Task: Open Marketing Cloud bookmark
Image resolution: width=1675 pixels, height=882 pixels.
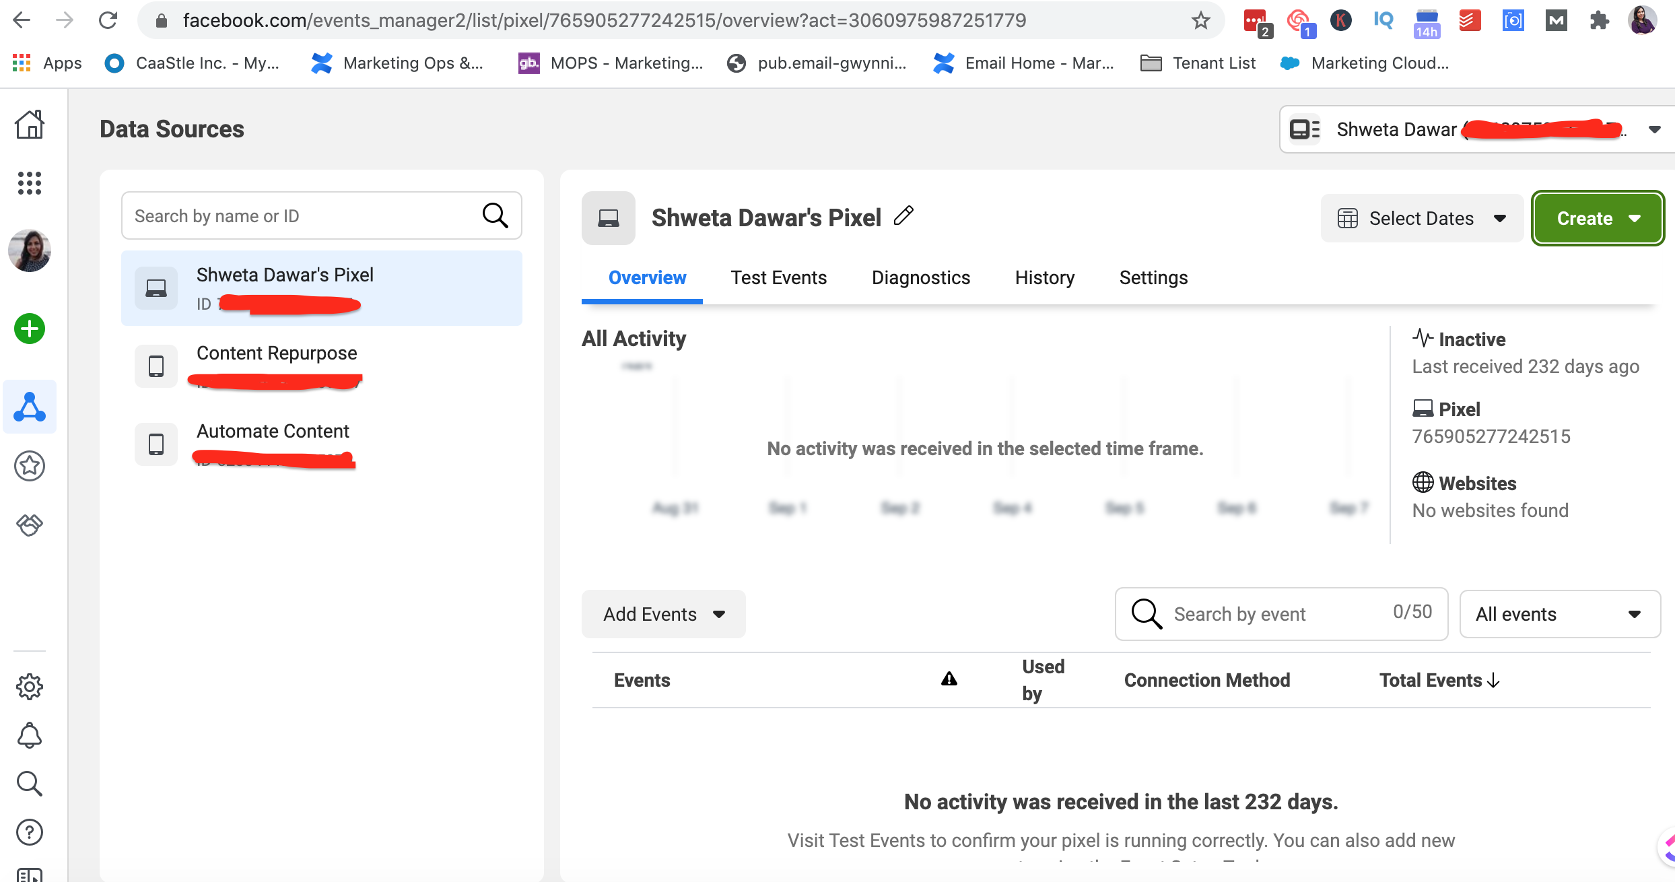Action: point(1365,63)
